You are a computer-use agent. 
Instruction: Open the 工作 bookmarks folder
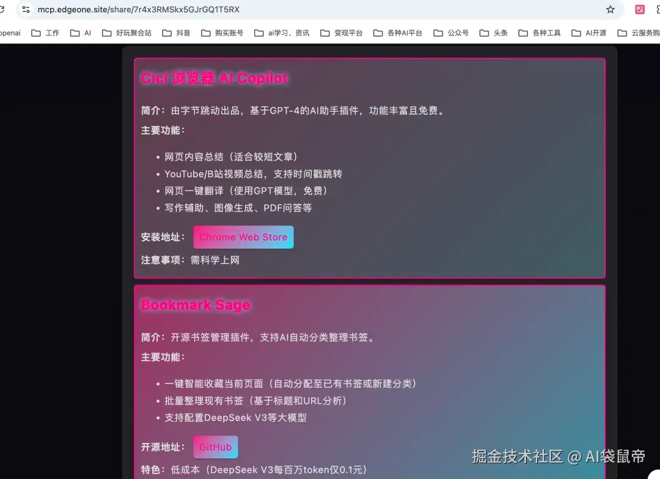45,33
